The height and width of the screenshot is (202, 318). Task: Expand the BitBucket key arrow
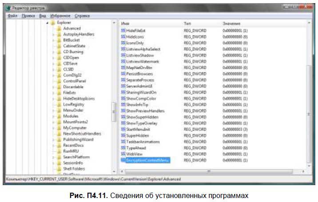[x=54, y=40]
